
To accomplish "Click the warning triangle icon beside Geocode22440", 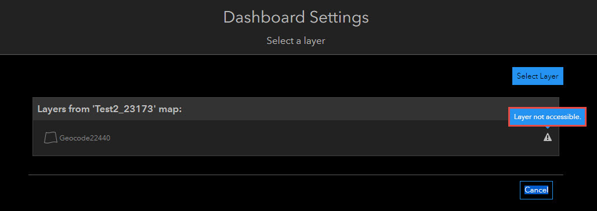I will [547, 138].
